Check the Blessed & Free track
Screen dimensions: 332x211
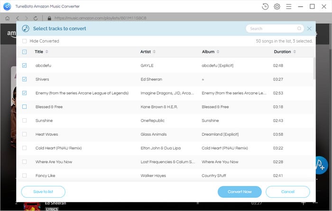(24, 106)
